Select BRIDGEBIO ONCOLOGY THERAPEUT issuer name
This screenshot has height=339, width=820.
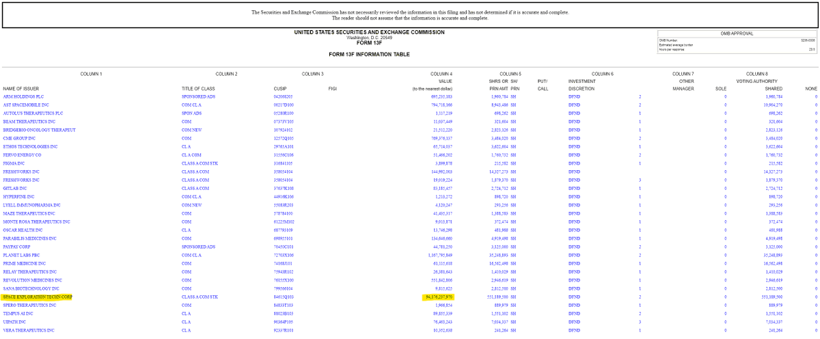pos(38,129)
